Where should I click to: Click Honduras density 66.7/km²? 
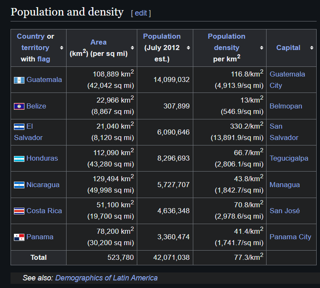249,152
